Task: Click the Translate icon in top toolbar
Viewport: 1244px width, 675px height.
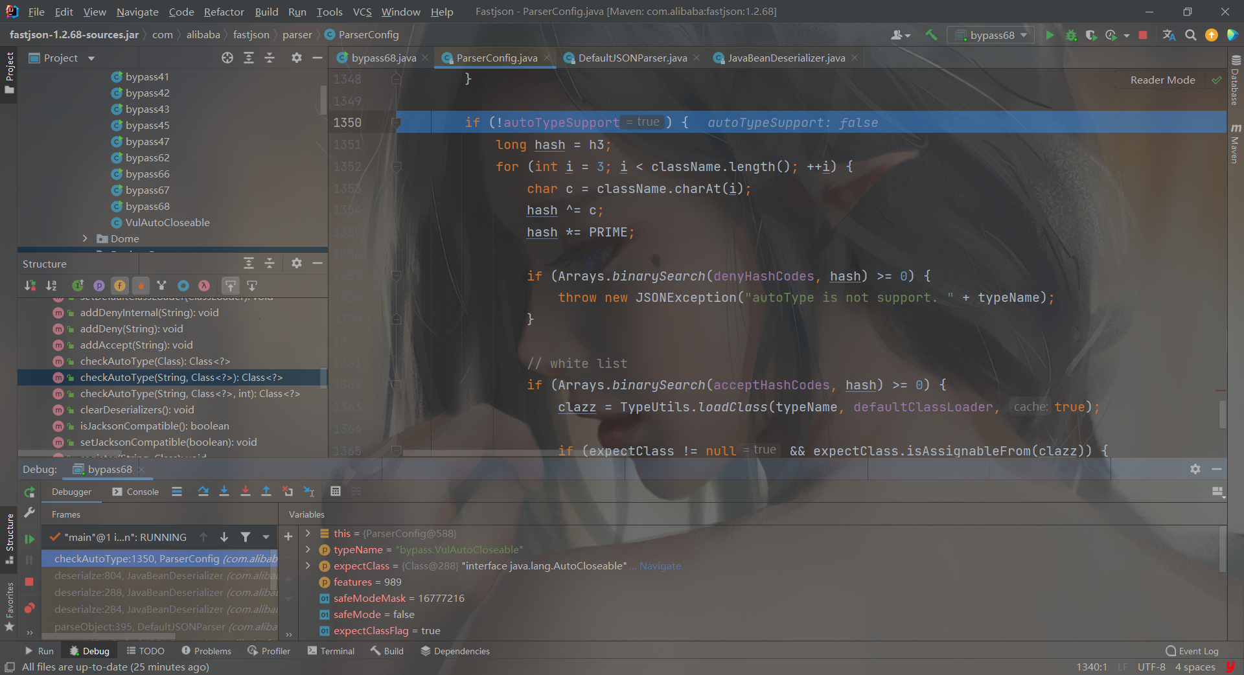Action: (x=1169, y=35)
